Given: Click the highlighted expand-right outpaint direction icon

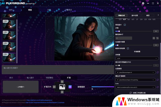Looking at the screenshot, I should (70, 87).
